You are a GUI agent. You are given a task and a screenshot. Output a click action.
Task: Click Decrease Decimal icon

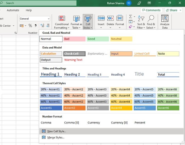pyautogui.click(x=48, y=26)
